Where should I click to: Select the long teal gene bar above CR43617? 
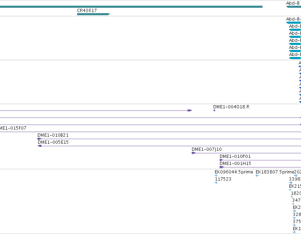click(131, 7)
